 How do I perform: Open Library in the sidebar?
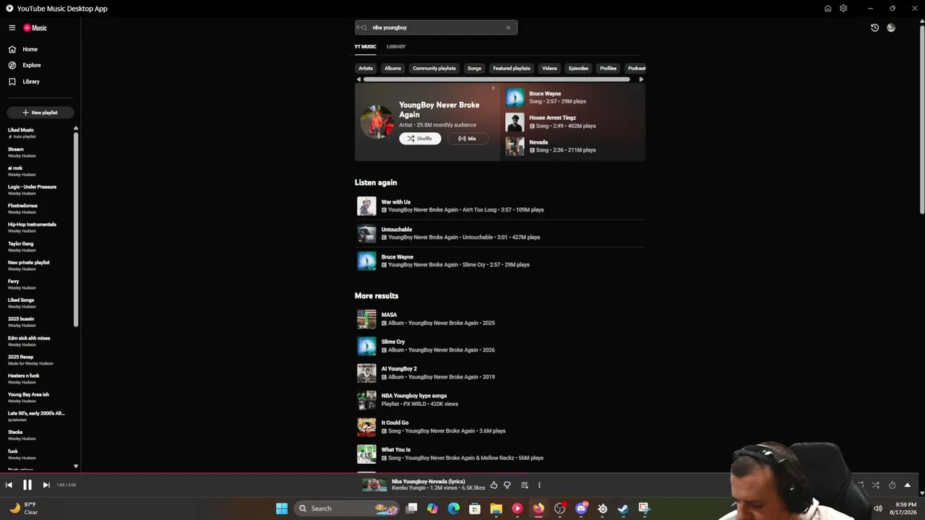coord(30,82)
